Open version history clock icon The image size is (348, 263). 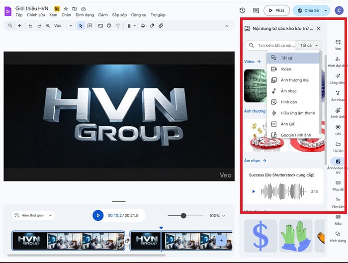click(x=242, y=10)
